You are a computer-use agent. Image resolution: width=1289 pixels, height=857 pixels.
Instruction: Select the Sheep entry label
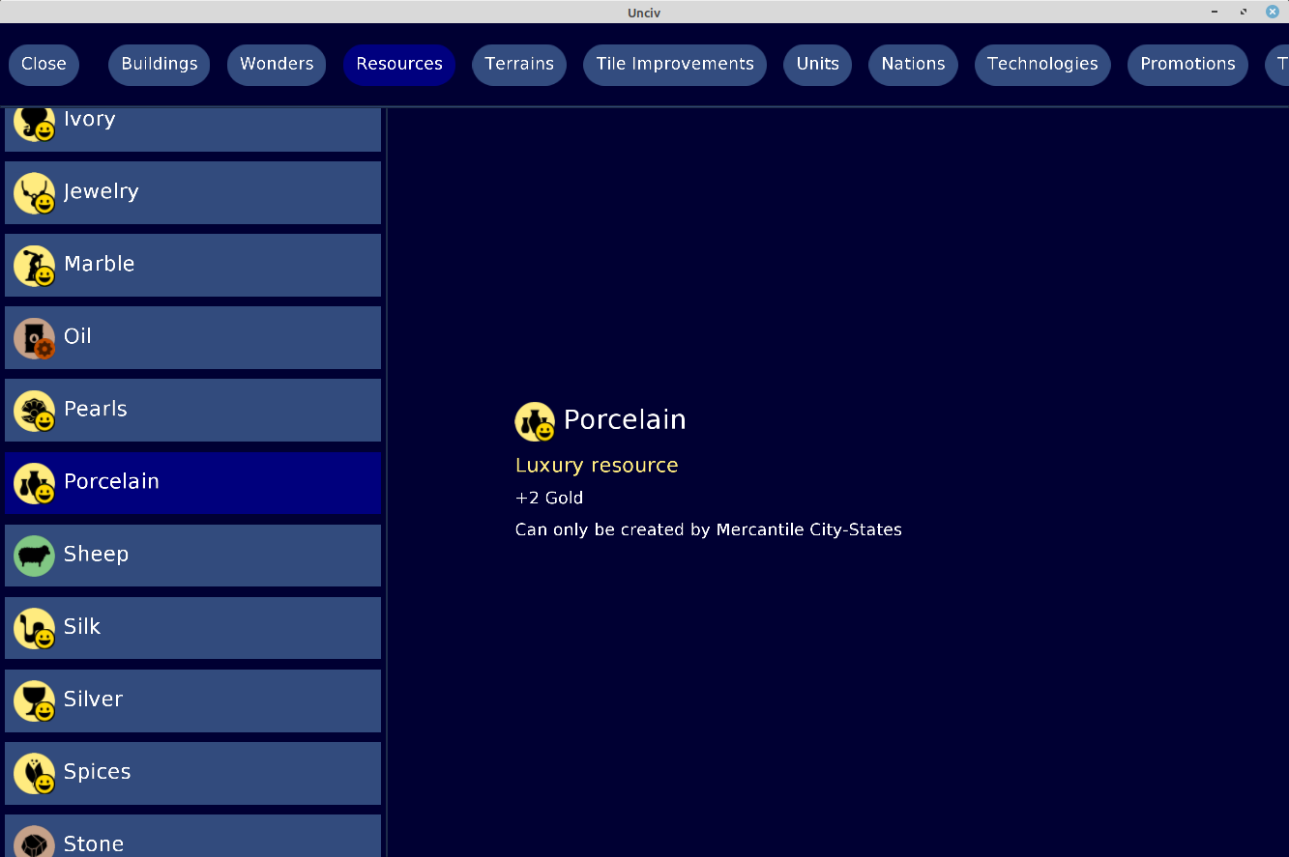pos(96,555)
